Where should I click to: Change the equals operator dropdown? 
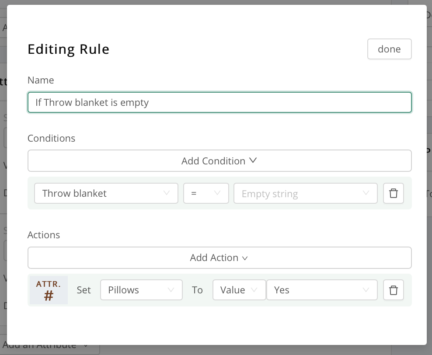tap(206, 193)
